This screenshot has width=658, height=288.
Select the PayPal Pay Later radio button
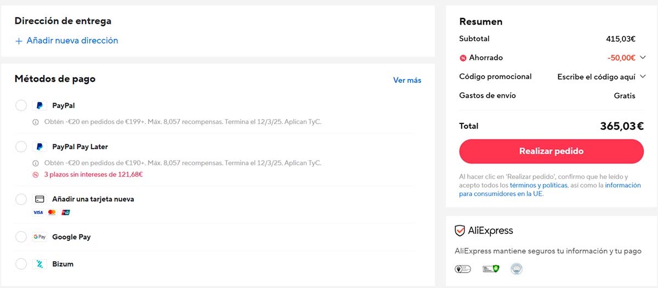tap(21, 147)
